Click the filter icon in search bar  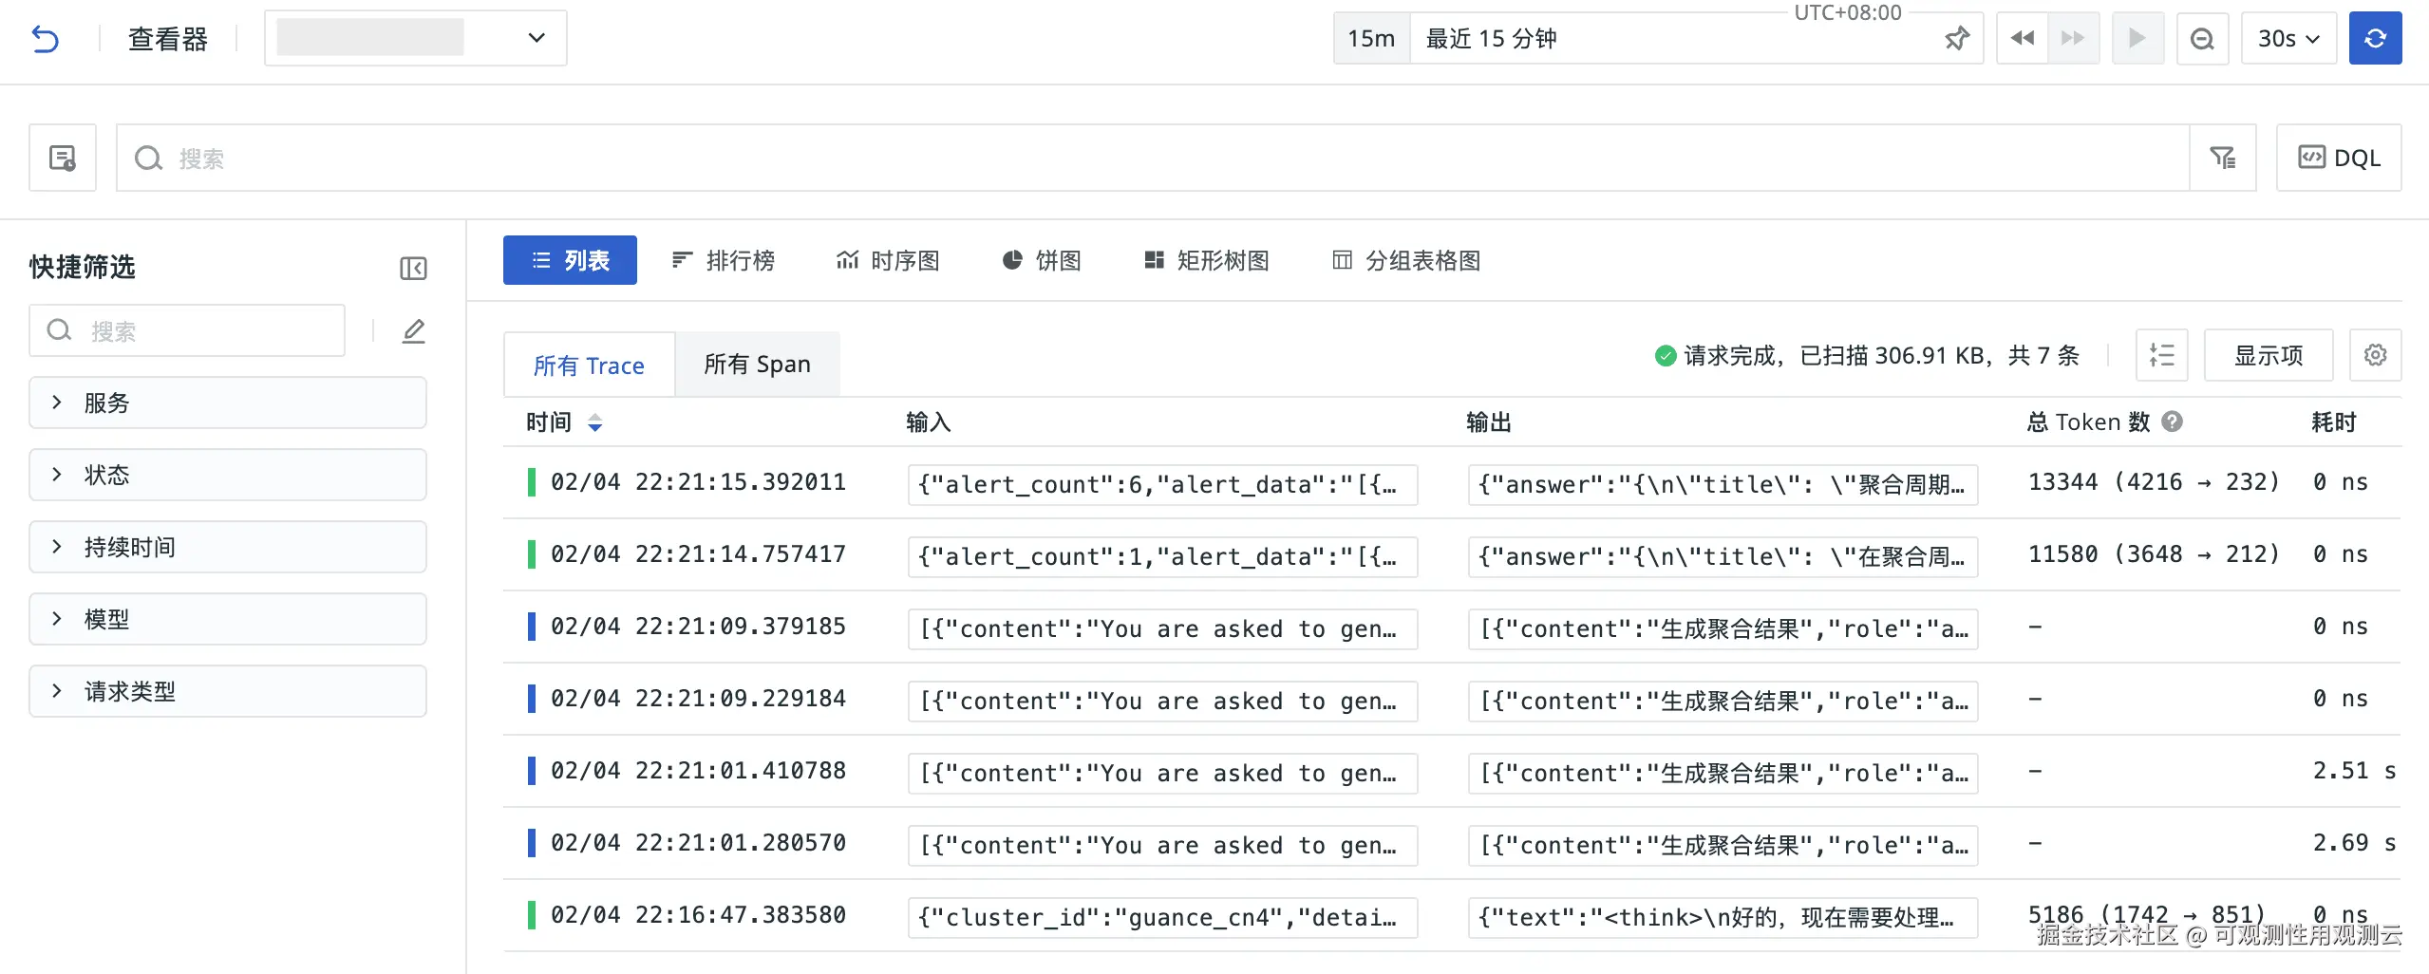coord(2222,158)
